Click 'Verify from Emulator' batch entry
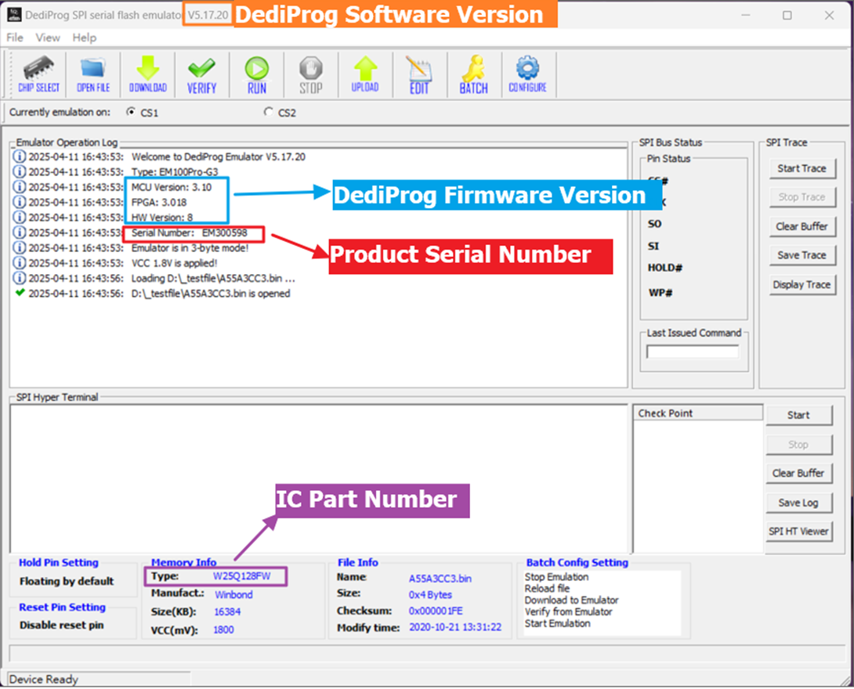Screen dimensions: 854x689 [x=569, y=612]
